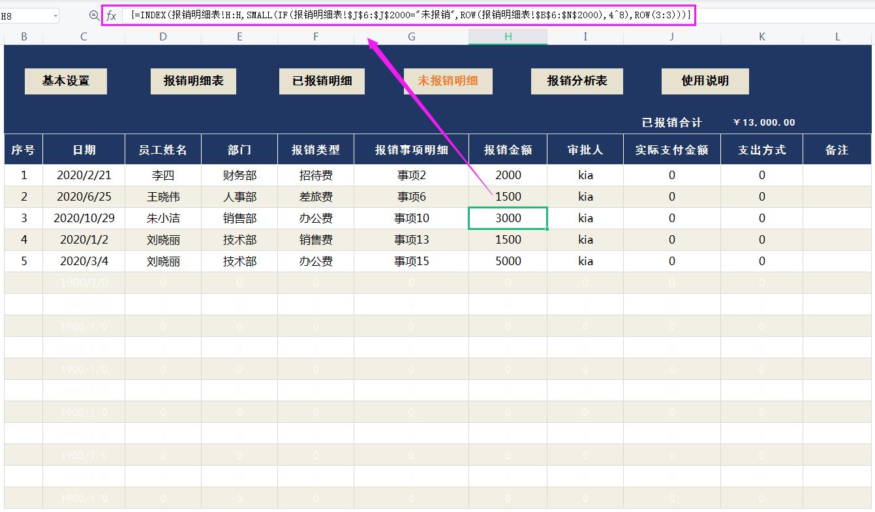Click the 备注 column header cell

click(837, 150)
